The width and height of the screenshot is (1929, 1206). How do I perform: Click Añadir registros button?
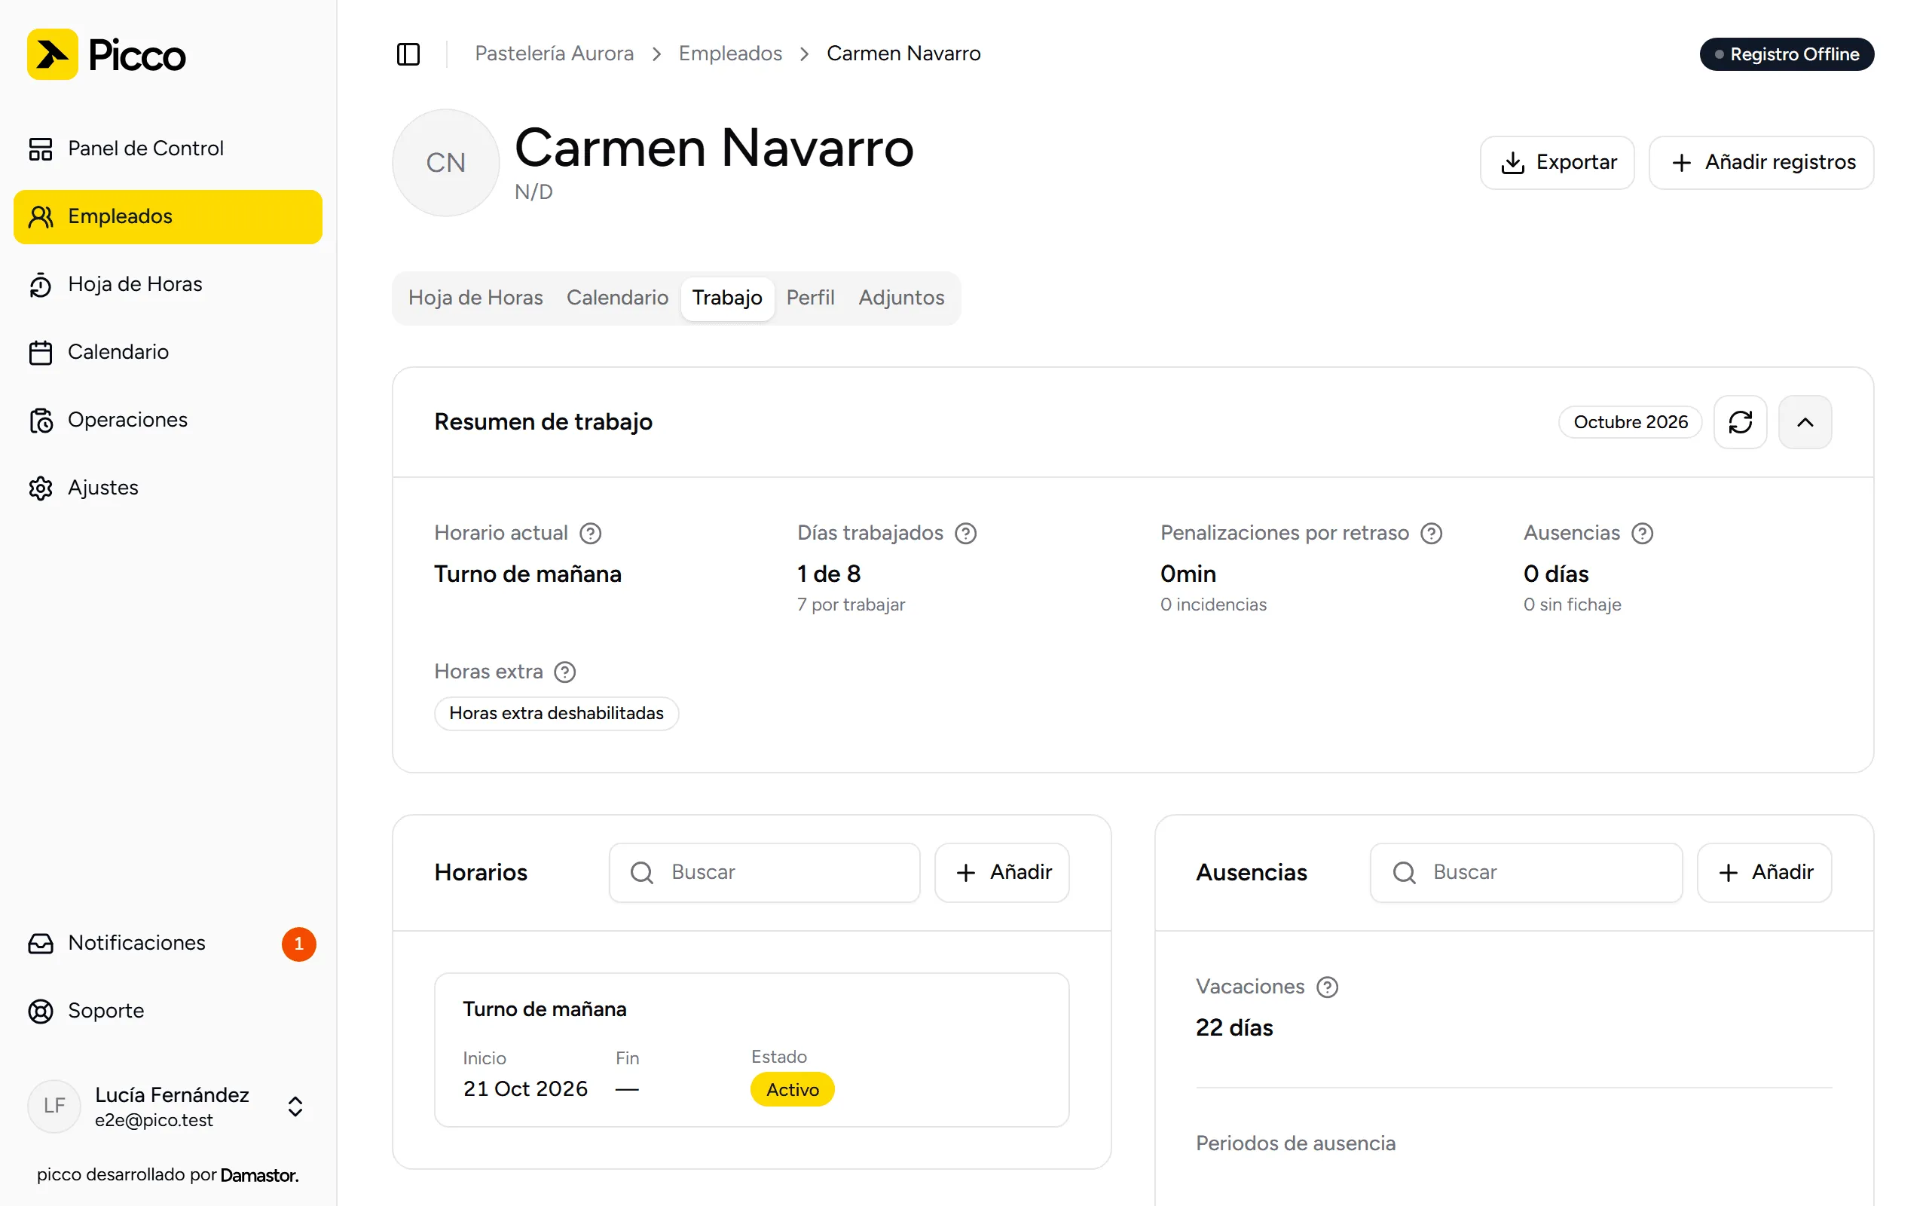coord(1761,163)
